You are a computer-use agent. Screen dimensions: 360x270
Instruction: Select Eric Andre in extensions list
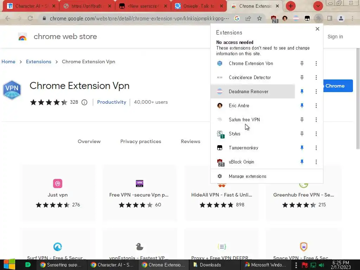(x=253, y=105)
